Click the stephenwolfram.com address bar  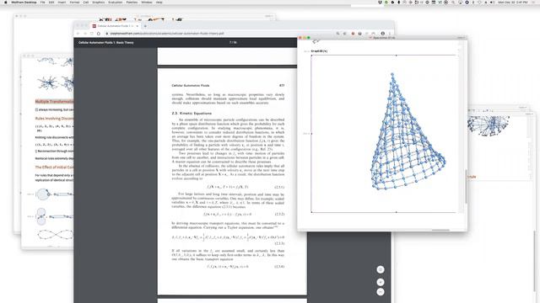(x=220, y=34)
